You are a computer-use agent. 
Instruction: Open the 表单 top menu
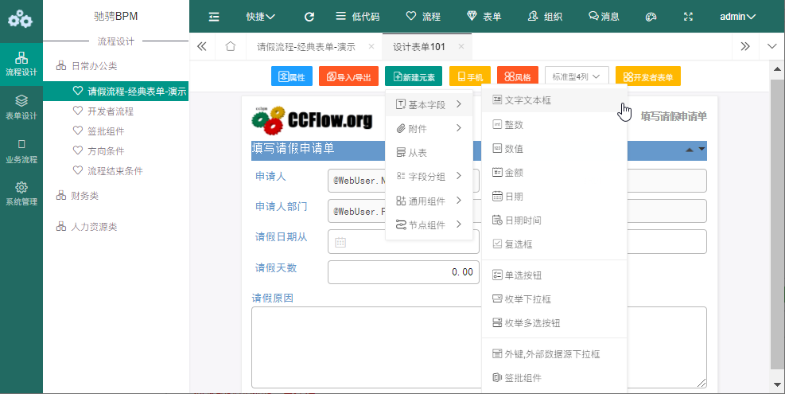click(484, 17)
